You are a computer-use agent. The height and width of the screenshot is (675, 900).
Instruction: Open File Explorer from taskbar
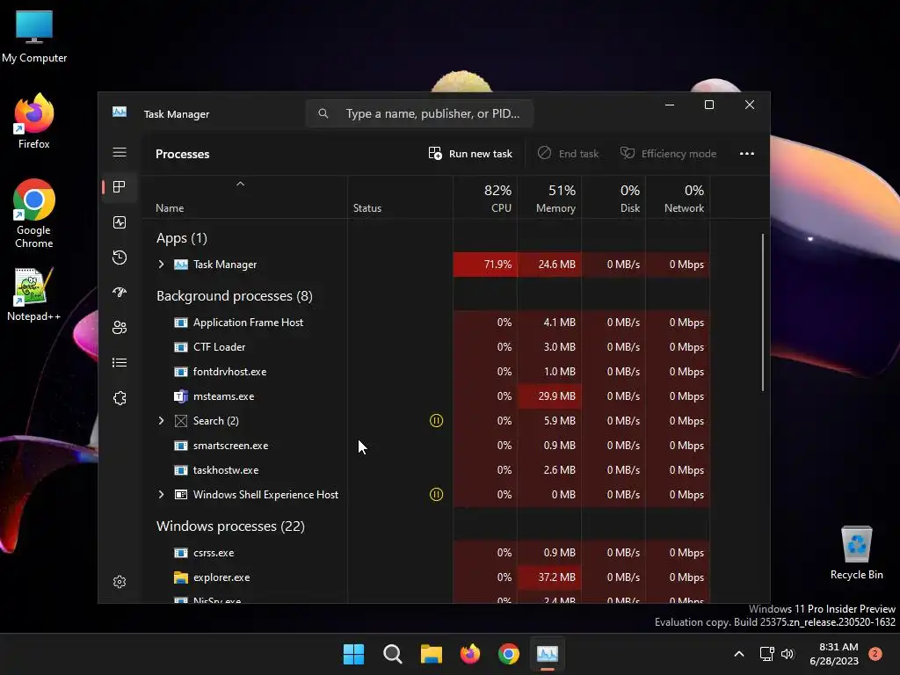(x=431, y=654)
